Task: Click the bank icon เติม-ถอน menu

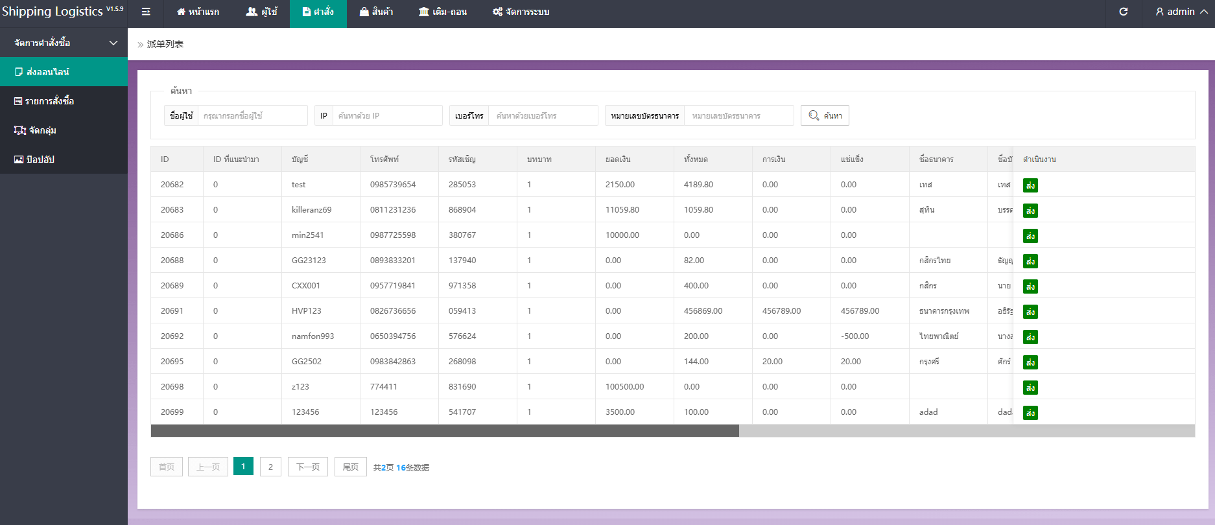Action: (x=443, y=12)
